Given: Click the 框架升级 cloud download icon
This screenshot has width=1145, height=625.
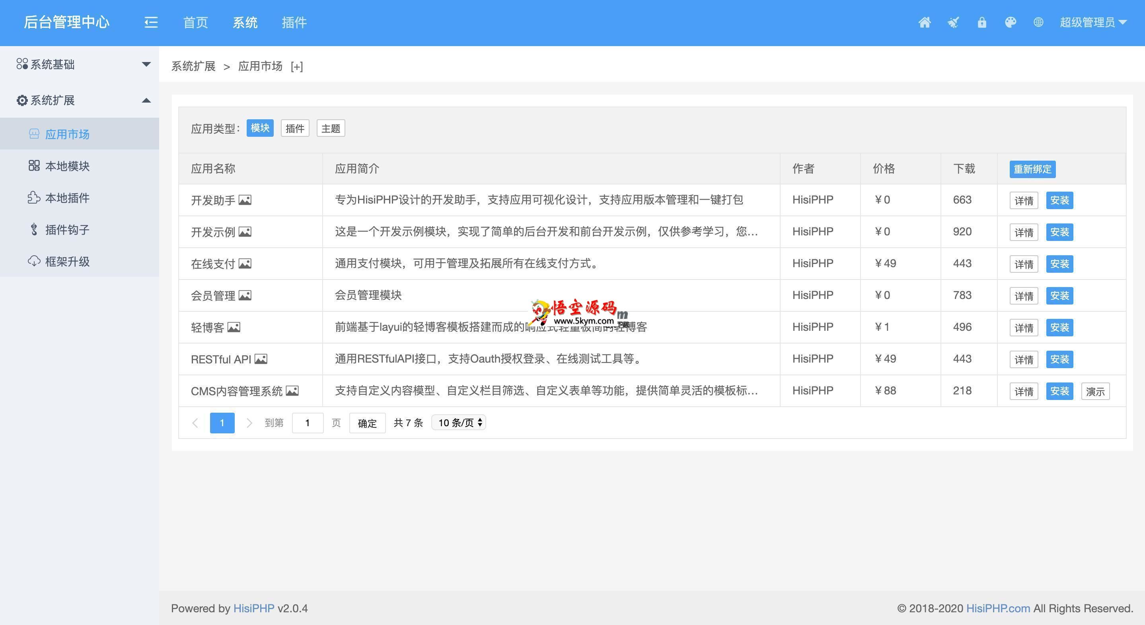Looking at the screenshot, I should point(34,261).
